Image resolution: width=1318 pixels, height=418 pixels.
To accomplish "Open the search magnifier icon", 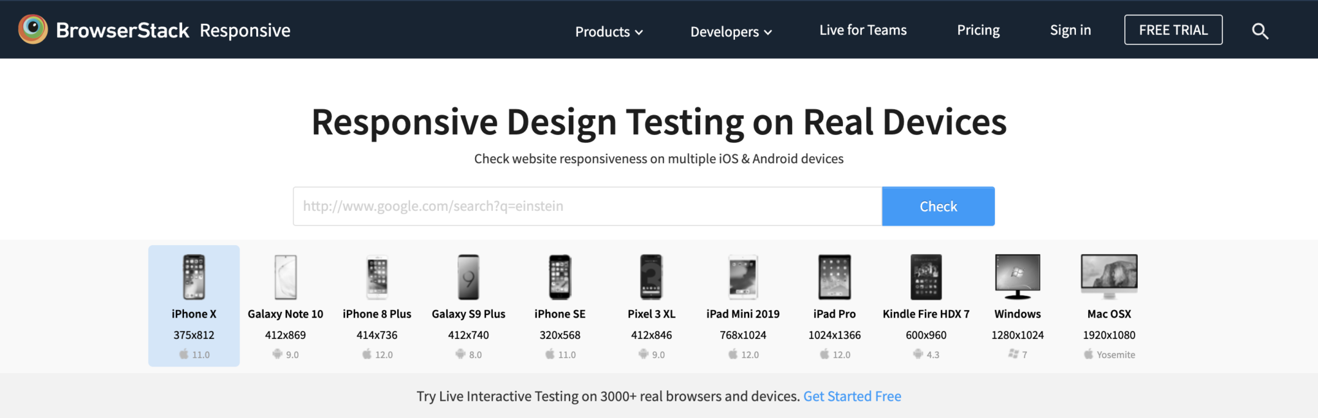I will coord(1259,31).
